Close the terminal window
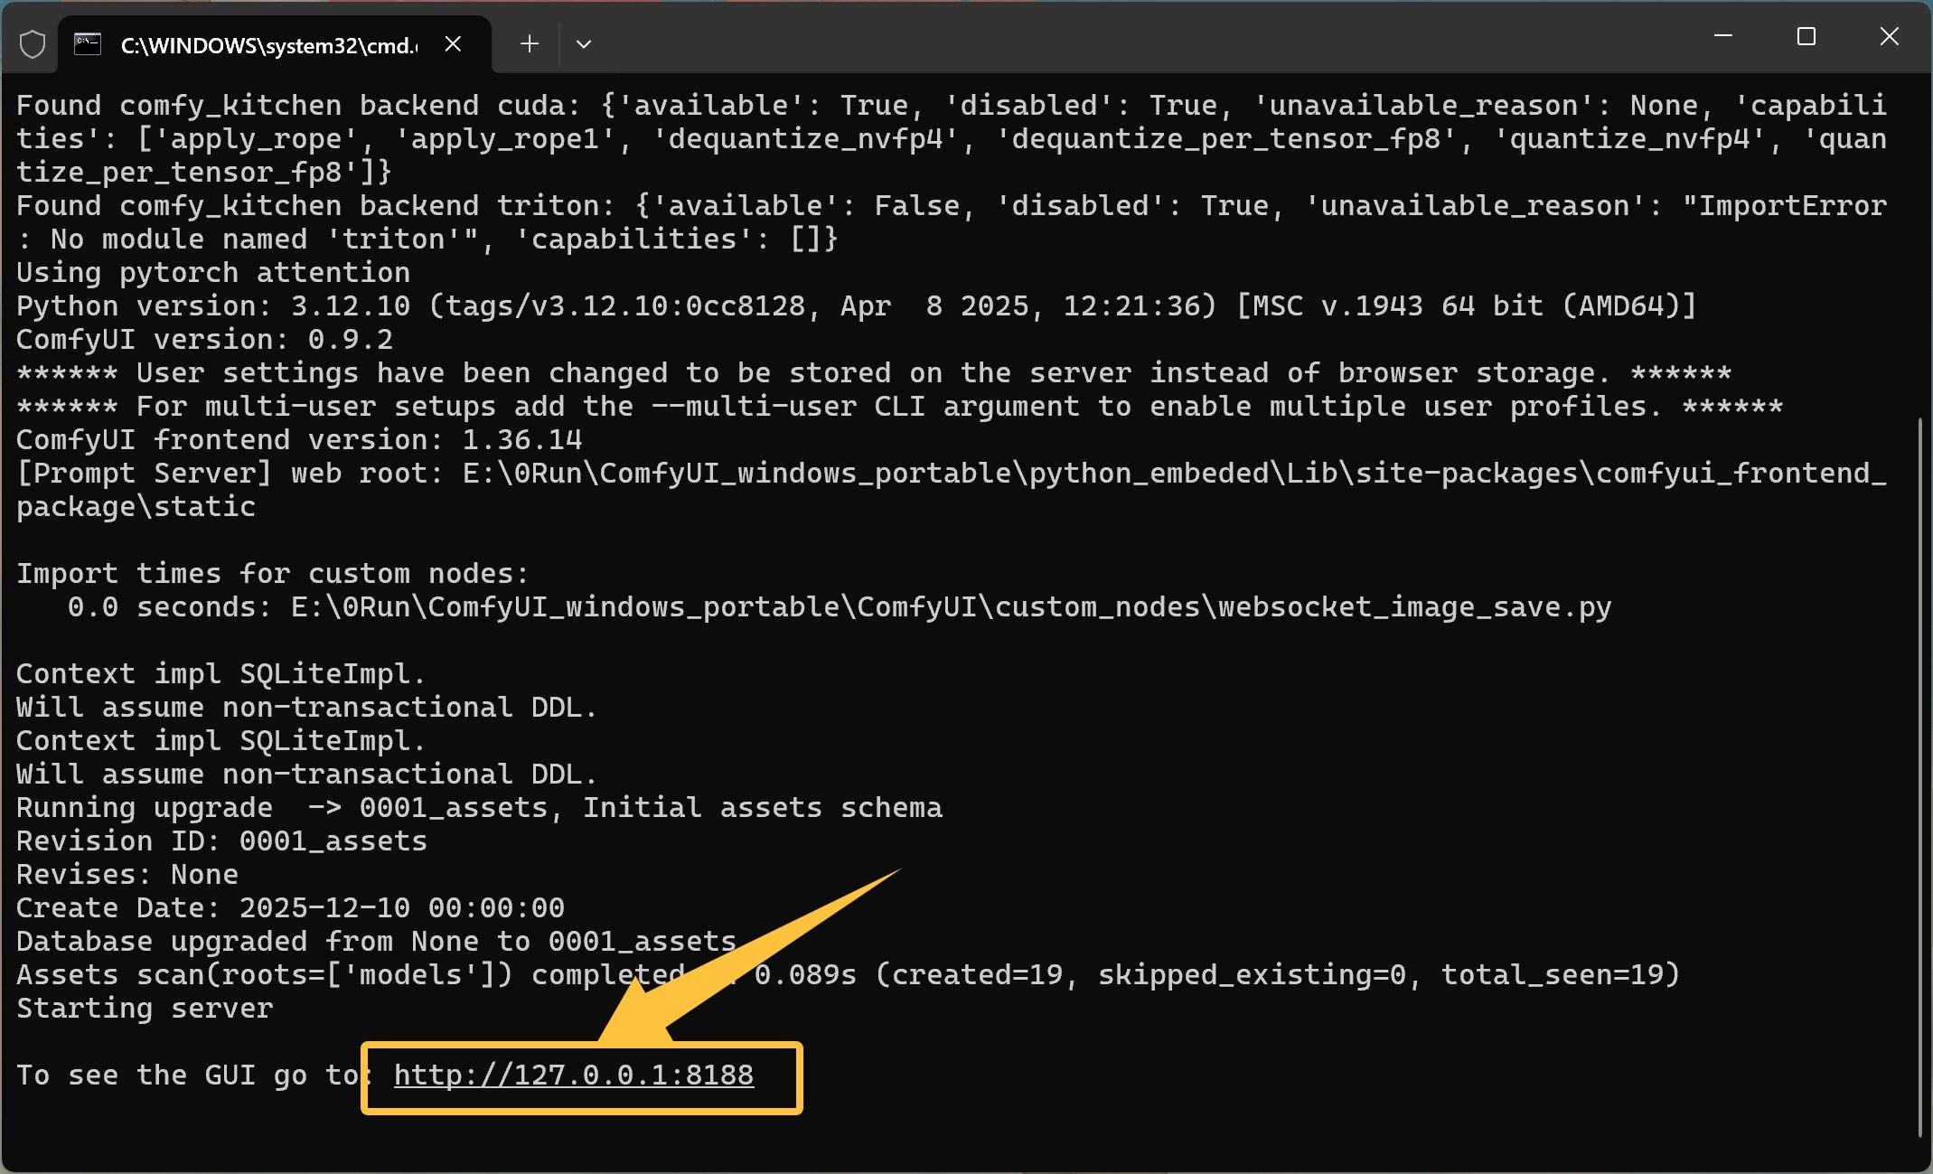The height and width of the screenshot is (1174, 1933). coord(1889,36)
